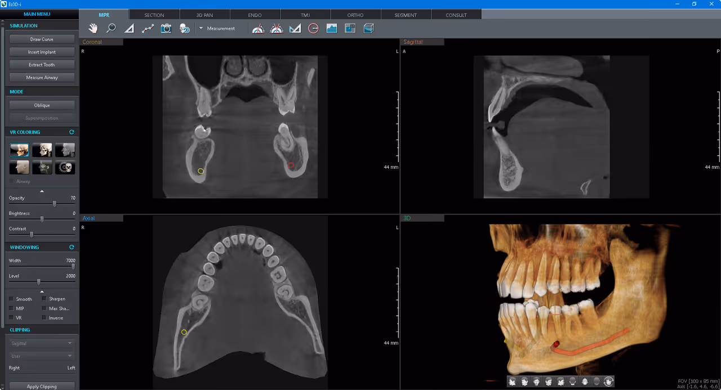Click the blue set-square measurement icon
Image resolution: width=721 pixels, height=390 pixels.
(295, 28)
